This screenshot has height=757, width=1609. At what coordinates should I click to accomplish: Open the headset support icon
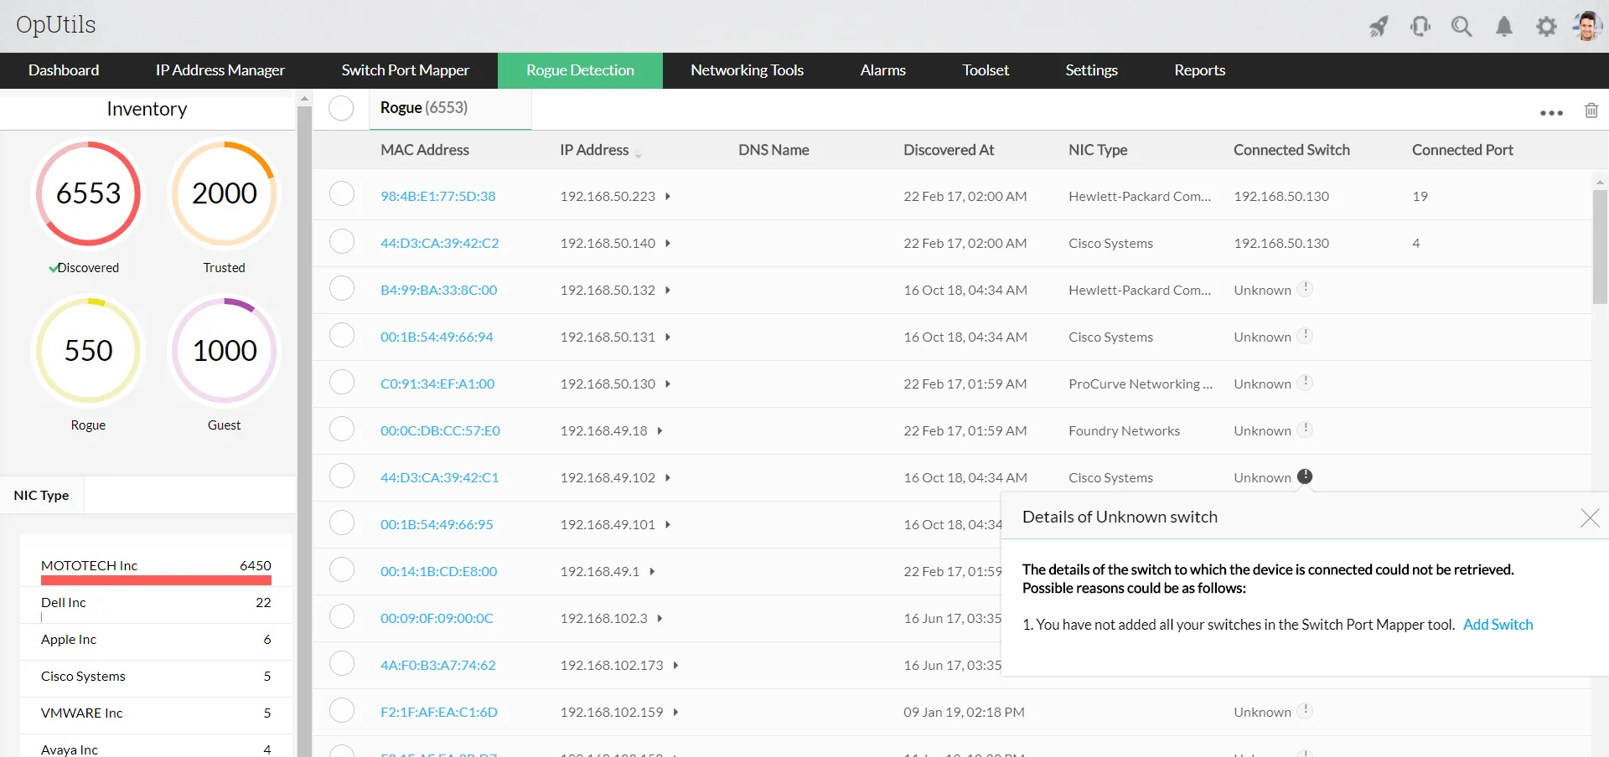click(x=1420, y=27)
